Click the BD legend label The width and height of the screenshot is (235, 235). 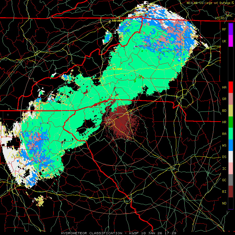[x=224, y=111]
